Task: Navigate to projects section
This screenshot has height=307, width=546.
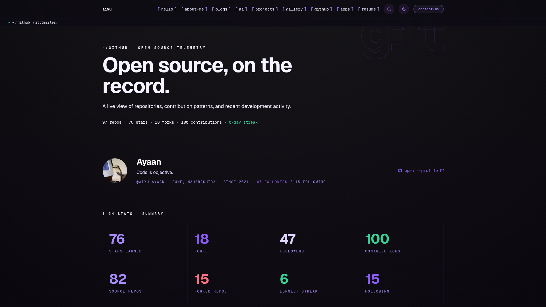Action: (265, 9)
